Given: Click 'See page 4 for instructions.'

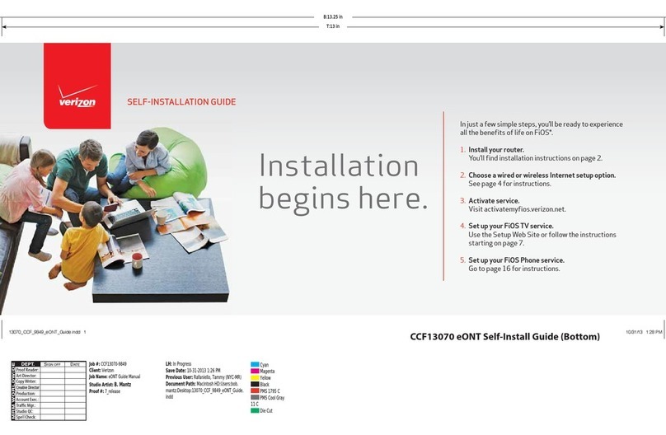Looking at the screenshot, I should [509, 184].
